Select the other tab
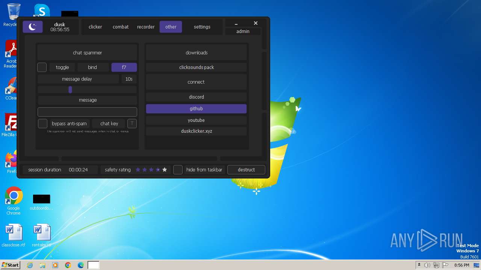 tap(171, 27)
